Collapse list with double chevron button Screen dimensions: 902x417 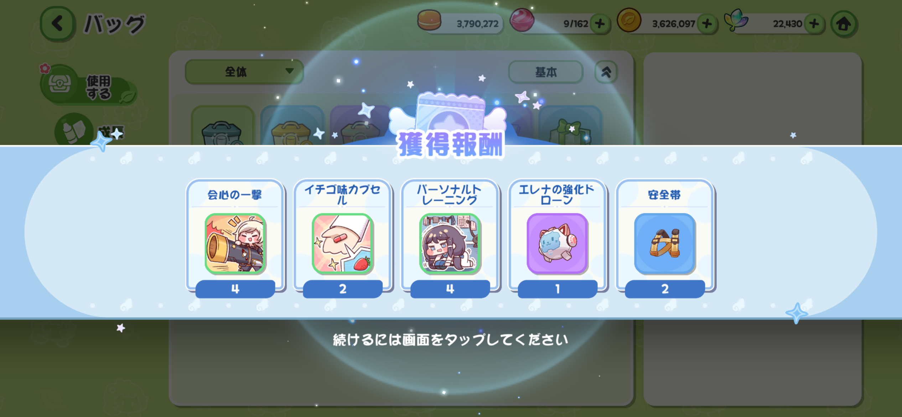click(606, 72)
